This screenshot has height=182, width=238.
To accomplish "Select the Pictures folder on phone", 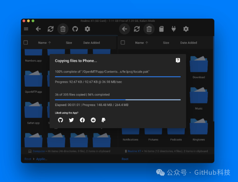I will pos(153,135).
